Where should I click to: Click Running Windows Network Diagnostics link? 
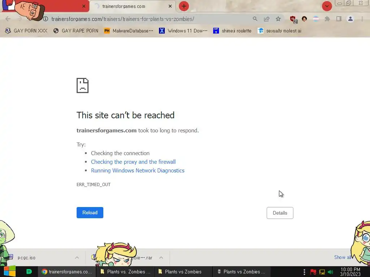138,171
